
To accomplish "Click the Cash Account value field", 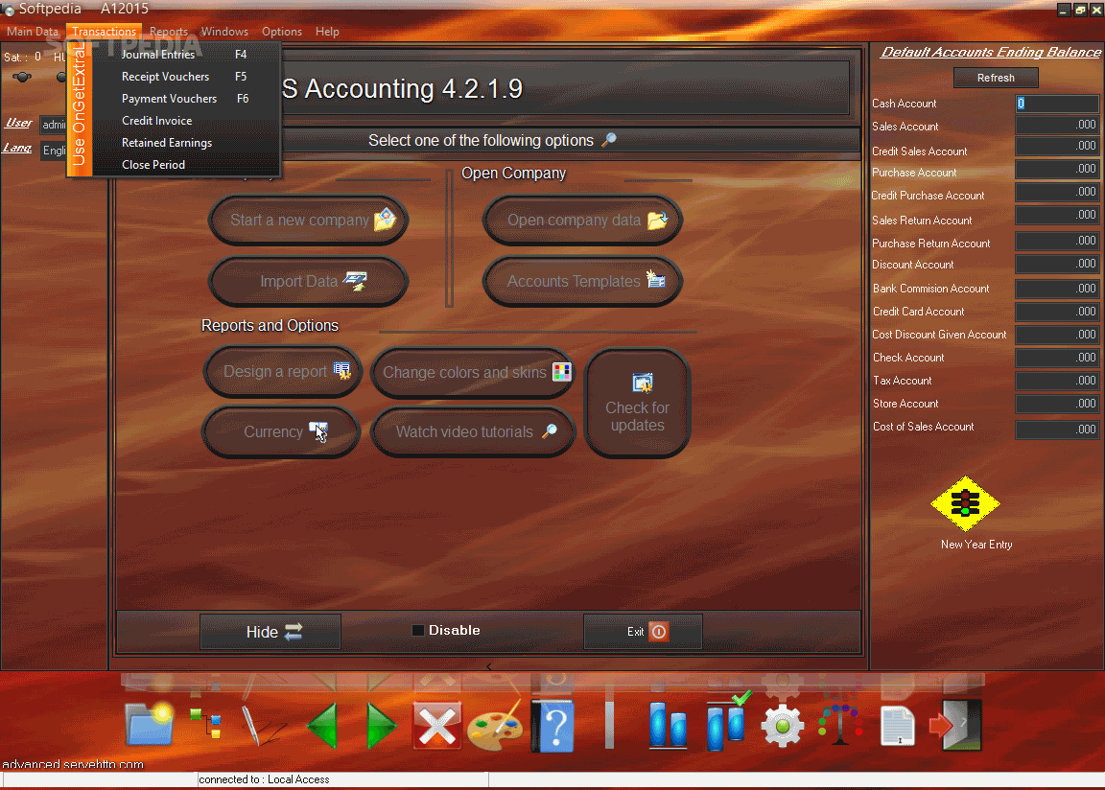I will (1057, 104).
